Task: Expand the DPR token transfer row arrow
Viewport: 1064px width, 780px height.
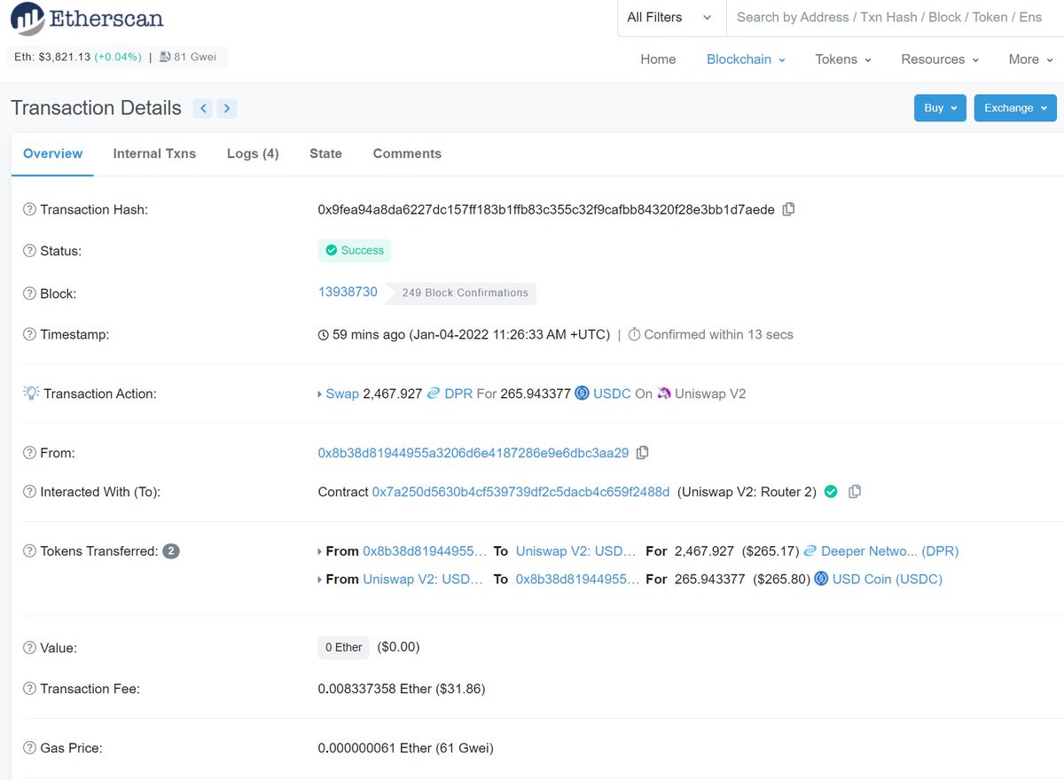Action: click(320, 551)
